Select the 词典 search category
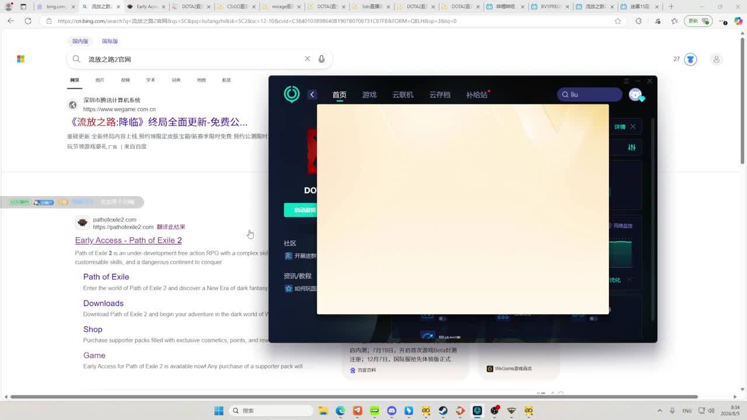Screen dimensions: 747x420 (176, 80)
